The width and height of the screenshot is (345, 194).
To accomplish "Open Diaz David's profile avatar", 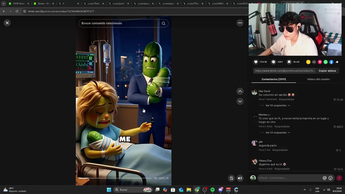I will point(254,92).
